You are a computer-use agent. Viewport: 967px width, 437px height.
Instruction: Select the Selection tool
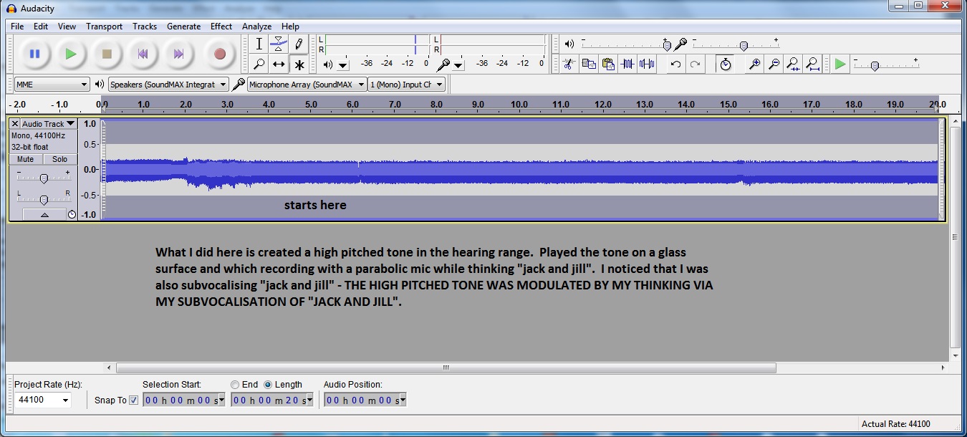[x=259, y=44]
